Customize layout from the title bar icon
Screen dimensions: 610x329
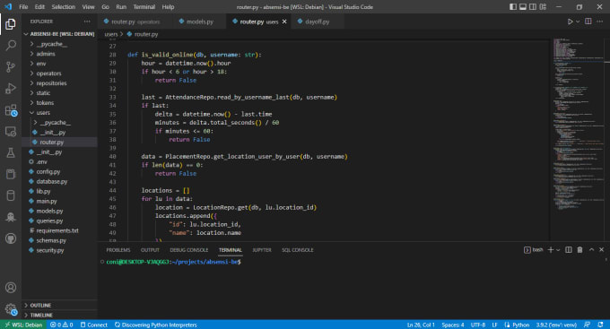tap(543, 6)
